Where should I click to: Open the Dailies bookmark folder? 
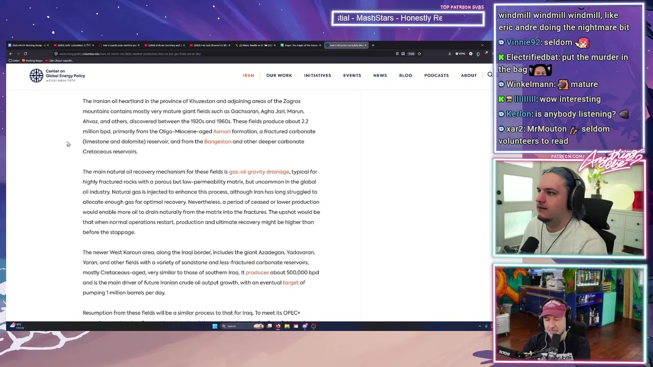[14, 61]
